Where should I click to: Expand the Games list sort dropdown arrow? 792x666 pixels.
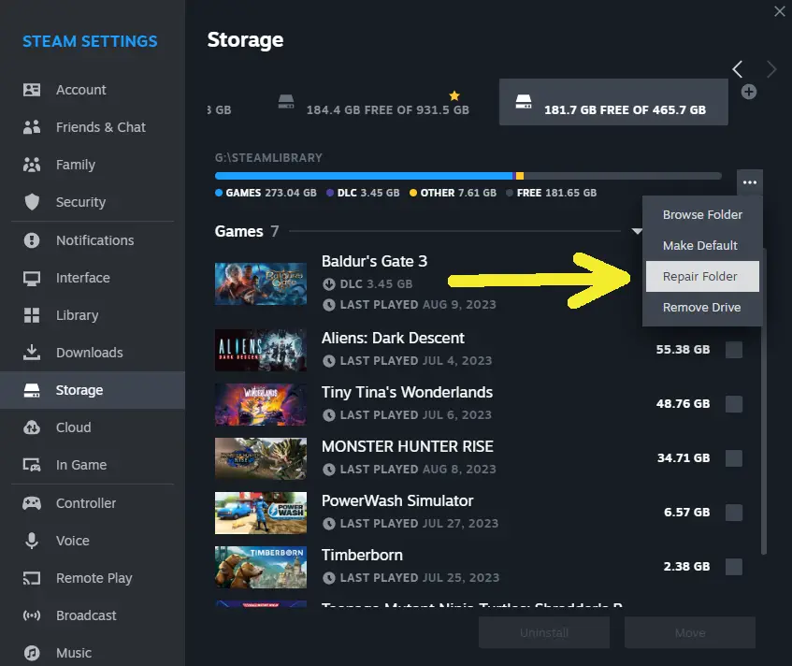click(x=637, y=231)
